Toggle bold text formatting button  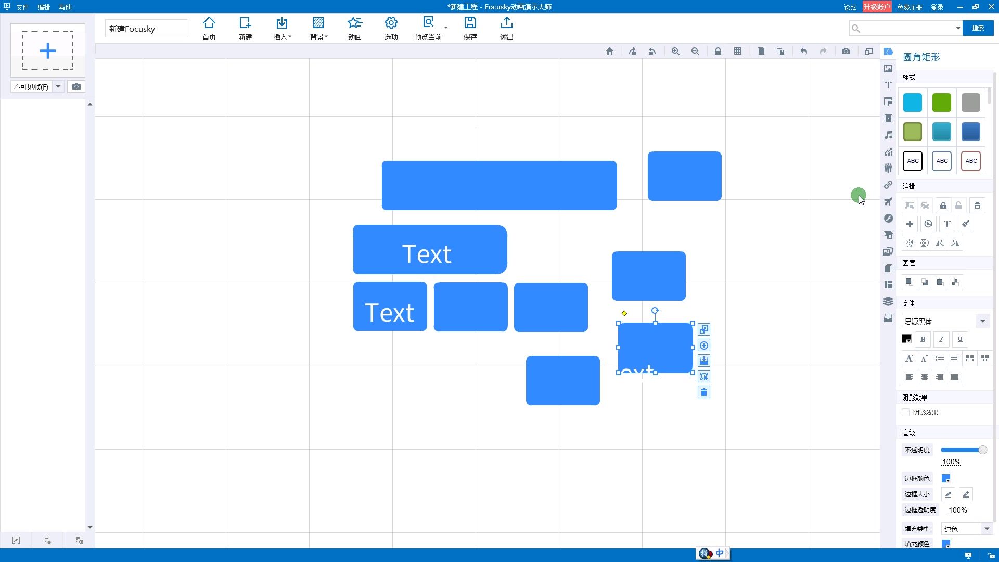click(923, 339)
